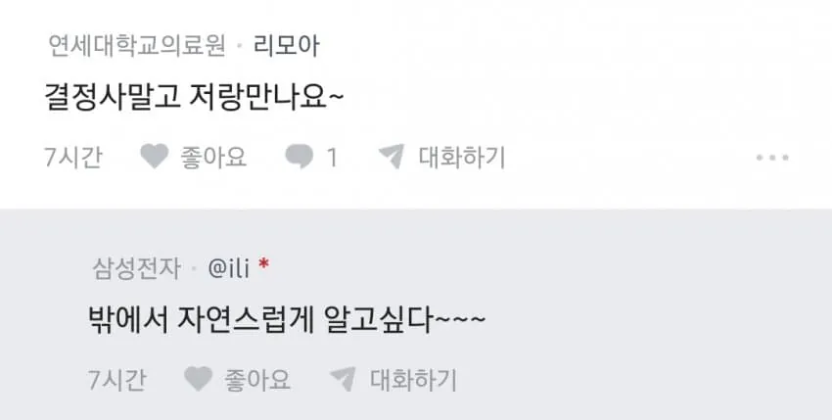
Task: Like the 리모아 comment with heart icon
Action: click(155, 157)
